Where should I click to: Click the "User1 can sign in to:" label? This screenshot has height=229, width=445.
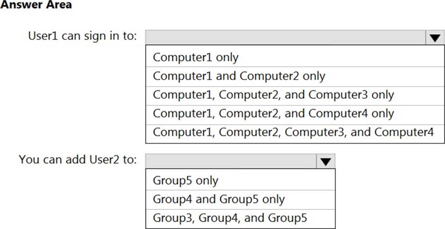click(82, 36)
